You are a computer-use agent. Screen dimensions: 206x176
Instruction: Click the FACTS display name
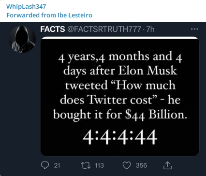pos(53,29)
